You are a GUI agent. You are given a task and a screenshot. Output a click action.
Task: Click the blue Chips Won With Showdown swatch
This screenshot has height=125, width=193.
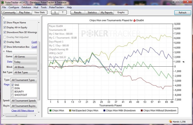pyautogui.click(x=104, y=110)
